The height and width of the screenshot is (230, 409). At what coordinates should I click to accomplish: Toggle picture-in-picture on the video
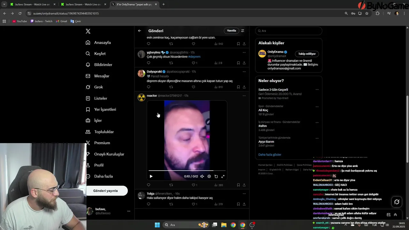(216, 176)
